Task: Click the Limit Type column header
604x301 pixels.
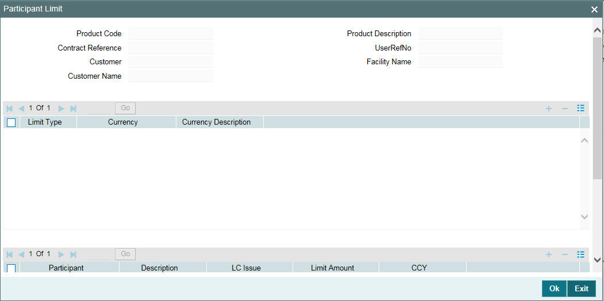Action: 48,122
